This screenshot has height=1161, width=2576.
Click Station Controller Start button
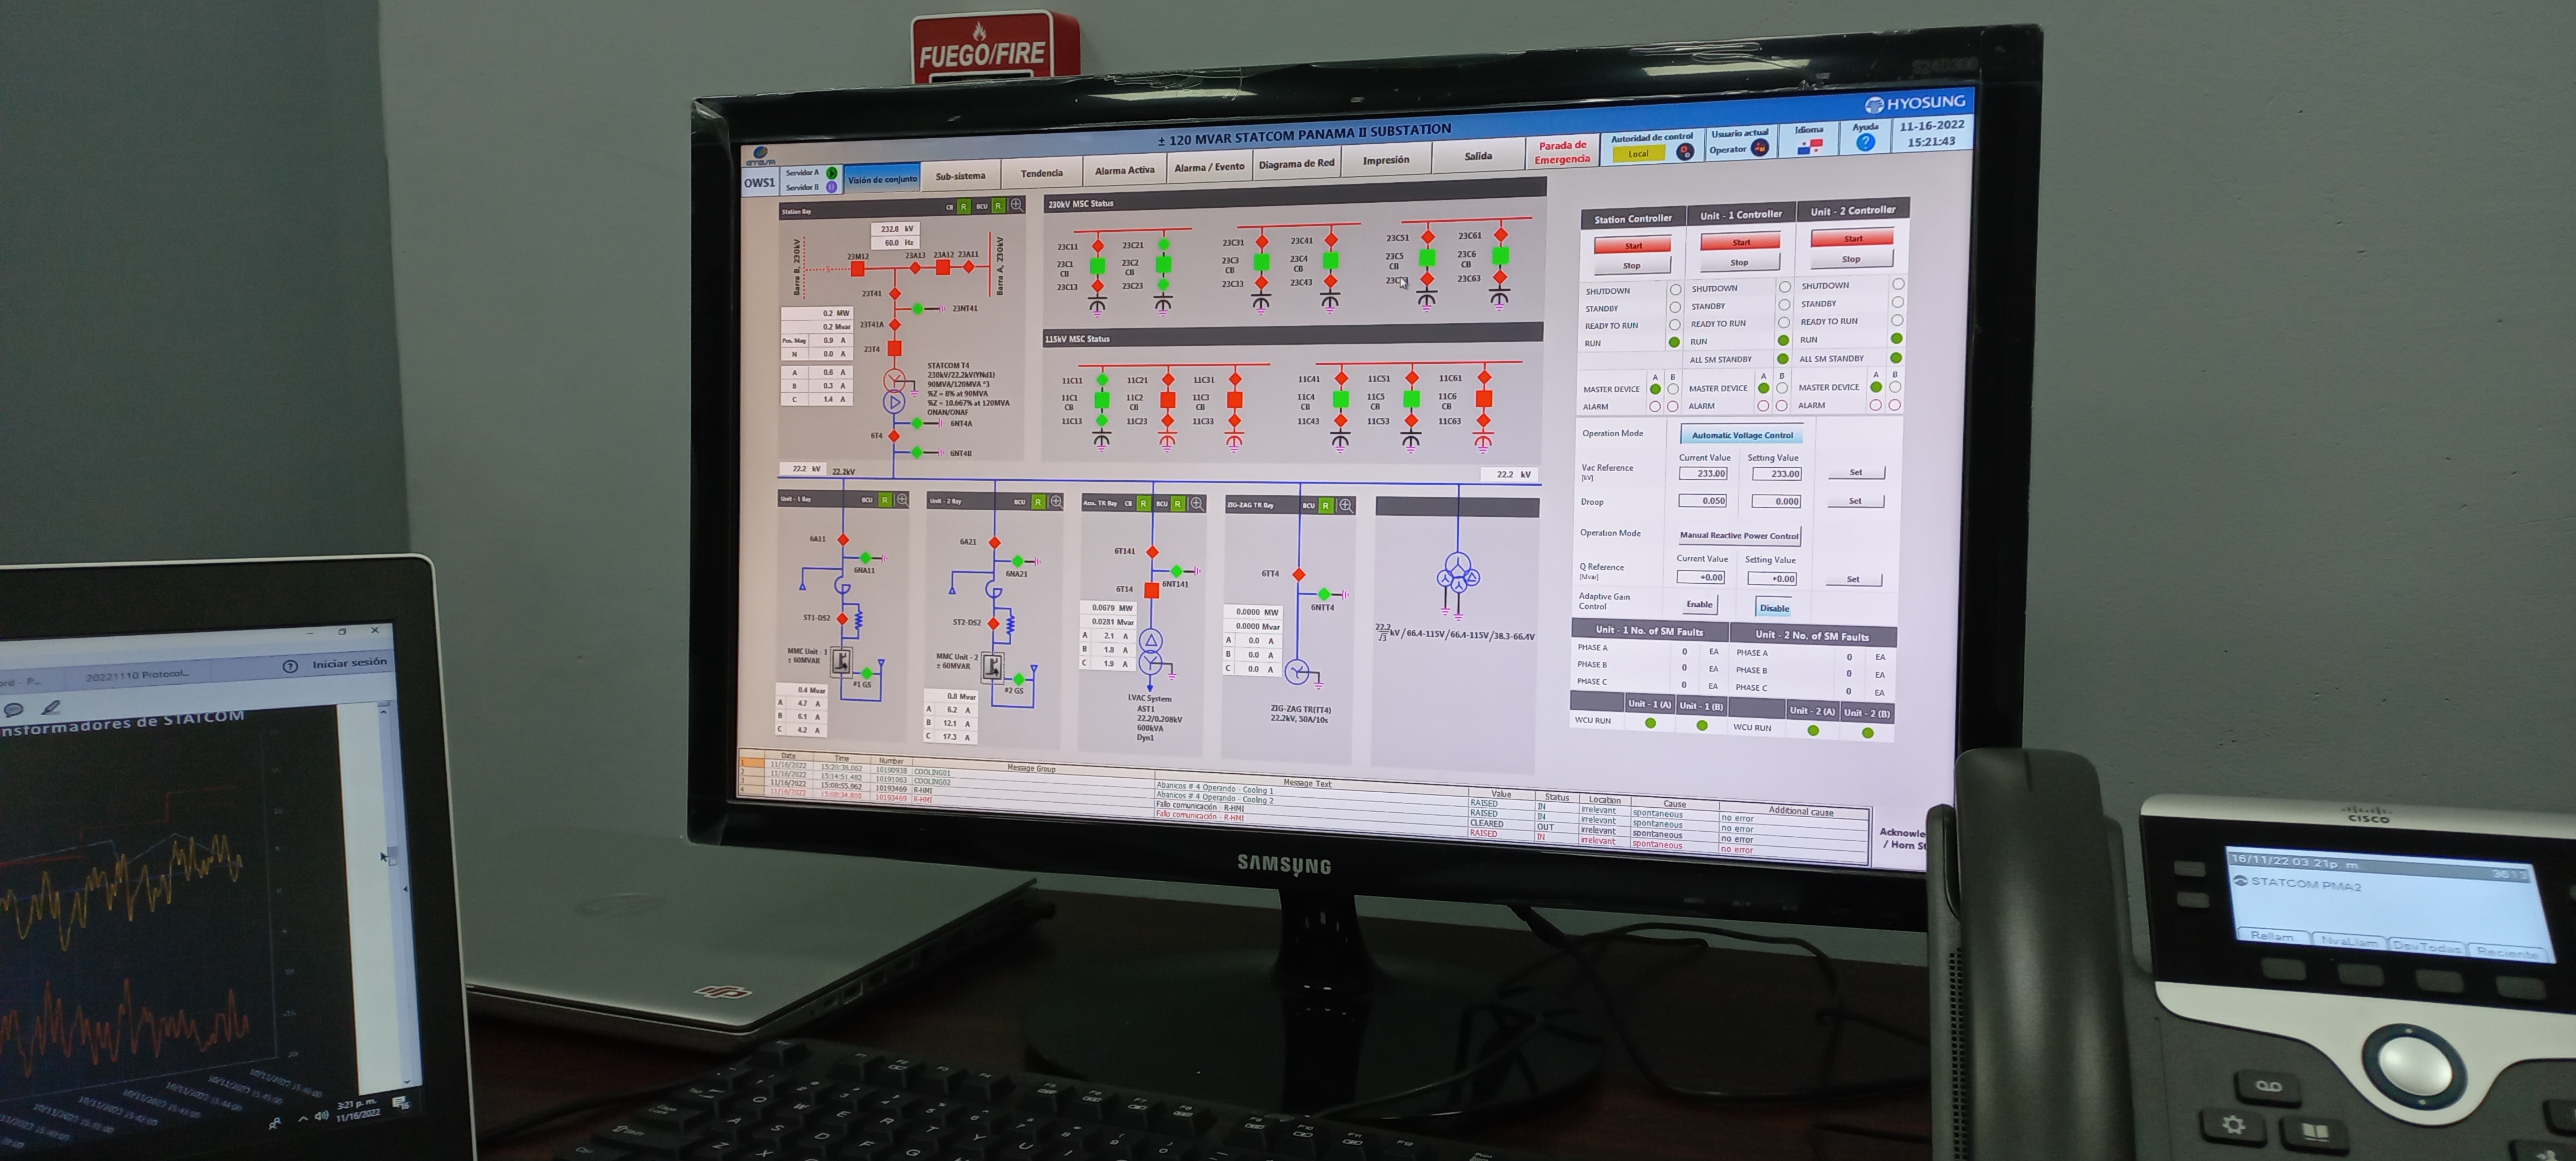tap(1632, 245)
